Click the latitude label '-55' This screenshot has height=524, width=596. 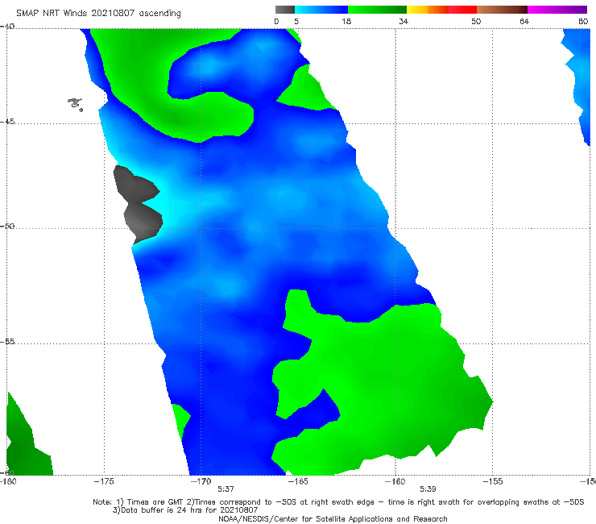pyautogui.click(x=7, y=341)
